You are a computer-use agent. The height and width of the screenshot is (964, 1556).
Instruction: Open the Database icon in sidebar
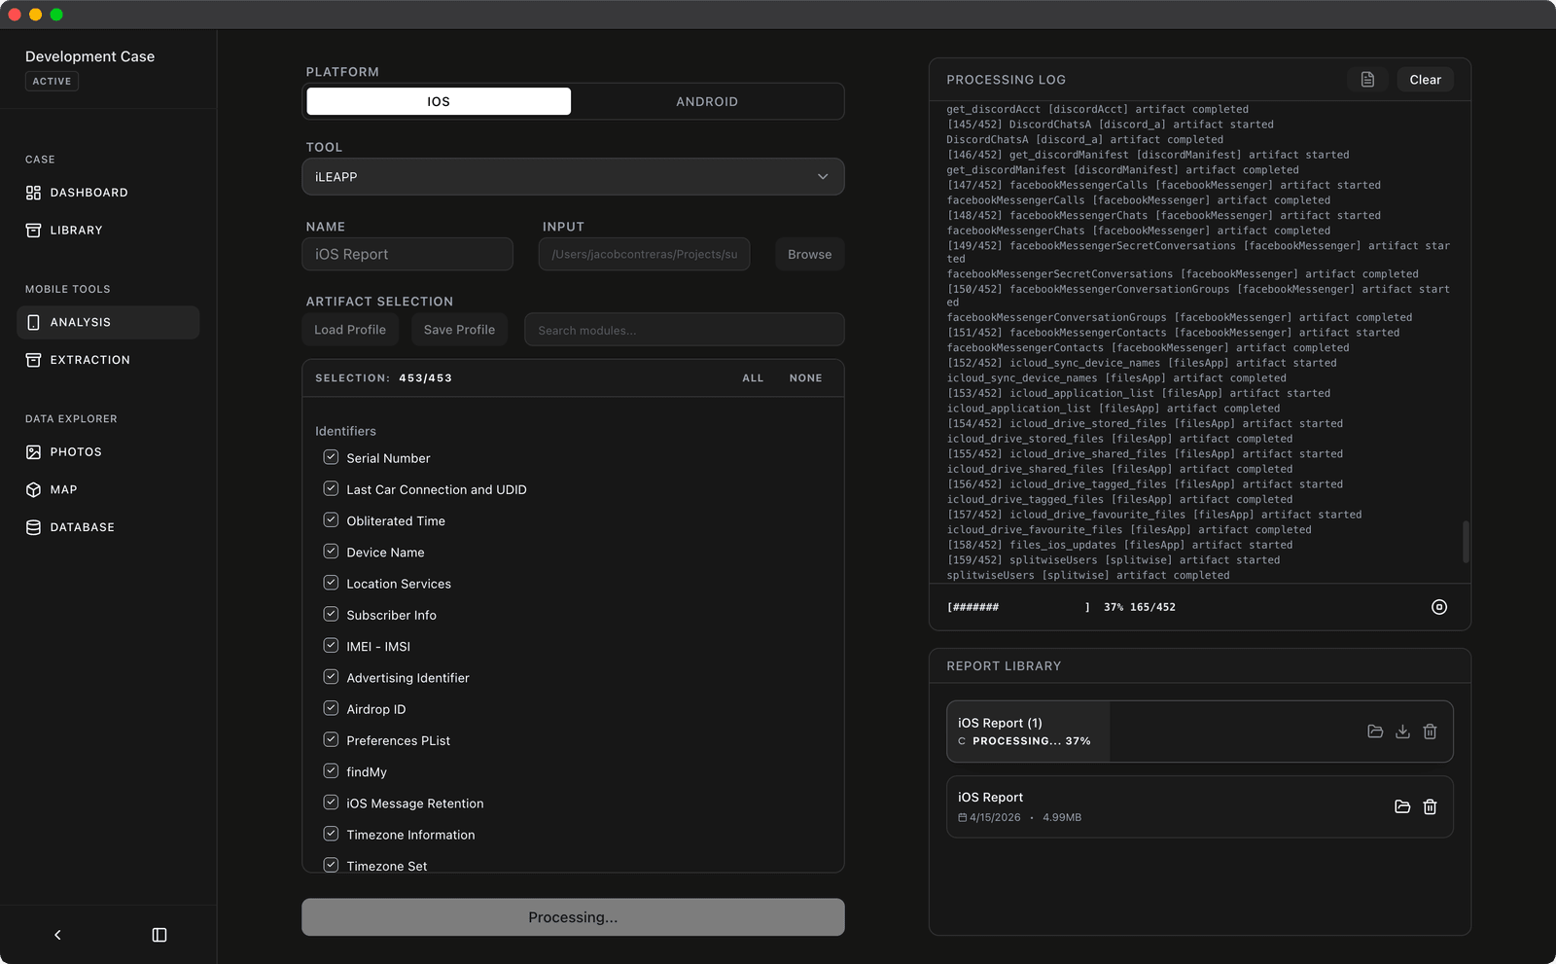click(33, 527)
